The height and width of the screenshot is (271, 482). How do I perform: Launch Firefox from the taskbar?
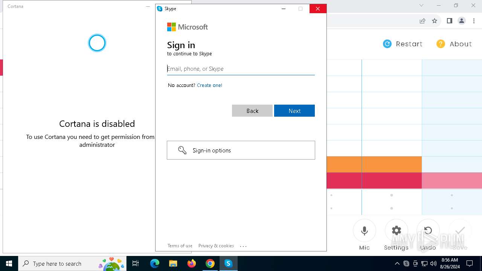pyautogui.click(x=192, y=263)
